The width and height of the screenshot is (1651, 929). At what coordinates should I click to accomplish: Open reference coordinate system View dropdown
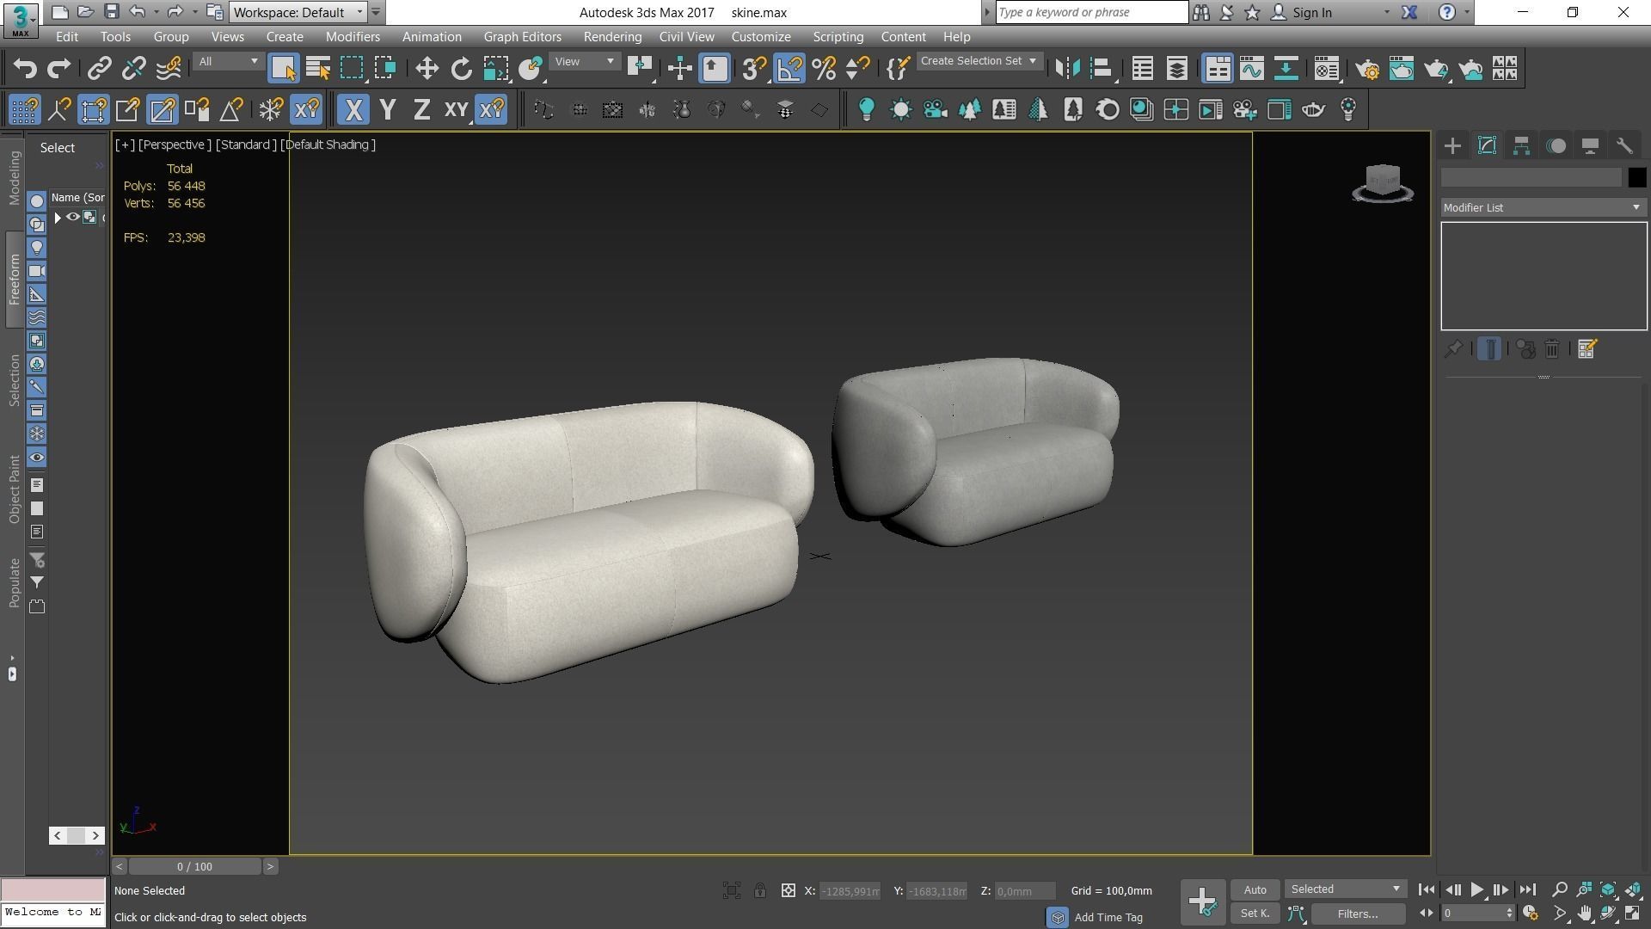click(584, 61)
